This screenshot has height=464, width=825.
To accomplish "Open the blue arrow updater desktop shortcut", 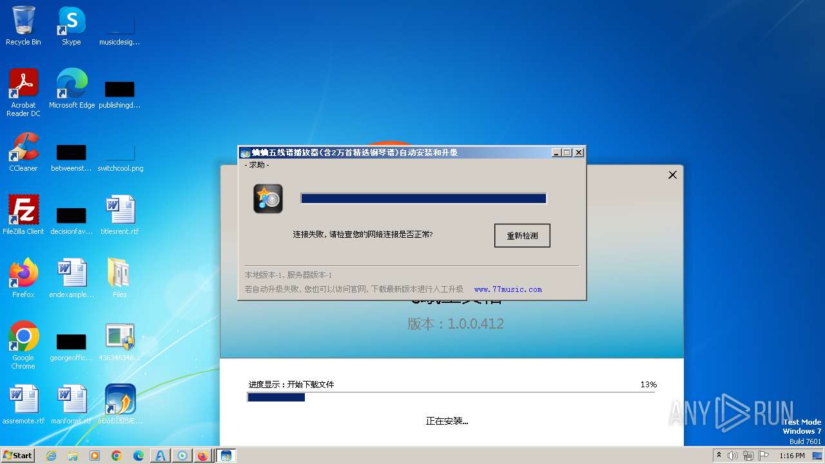I will click(120, 405).
